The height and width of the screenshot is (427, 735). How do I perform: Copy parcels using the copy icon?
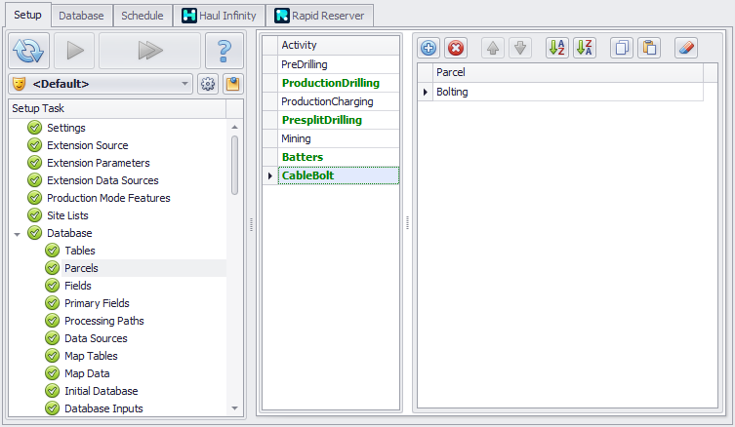tap(622, 48)
